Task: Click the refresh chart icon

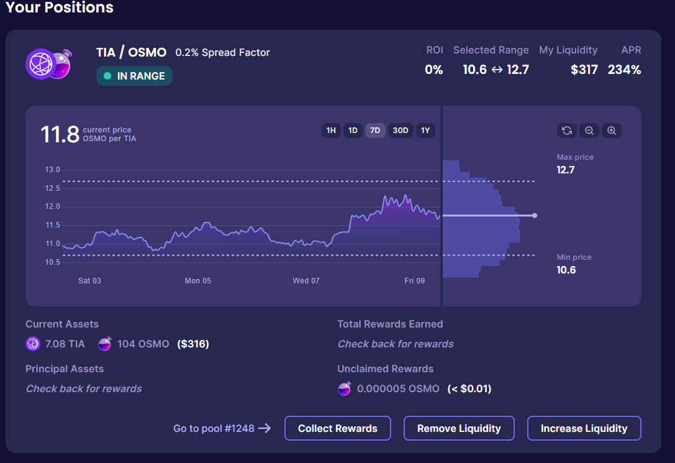Action: (x=566, y=131)
